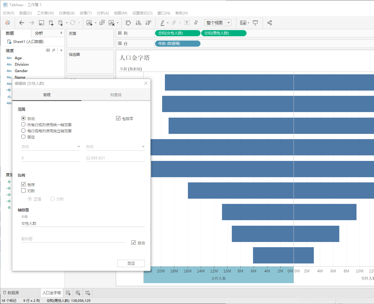This screenshot has width=374, height=304.
Task: Add a new story tab at the bottom
Action: (88, 293)
